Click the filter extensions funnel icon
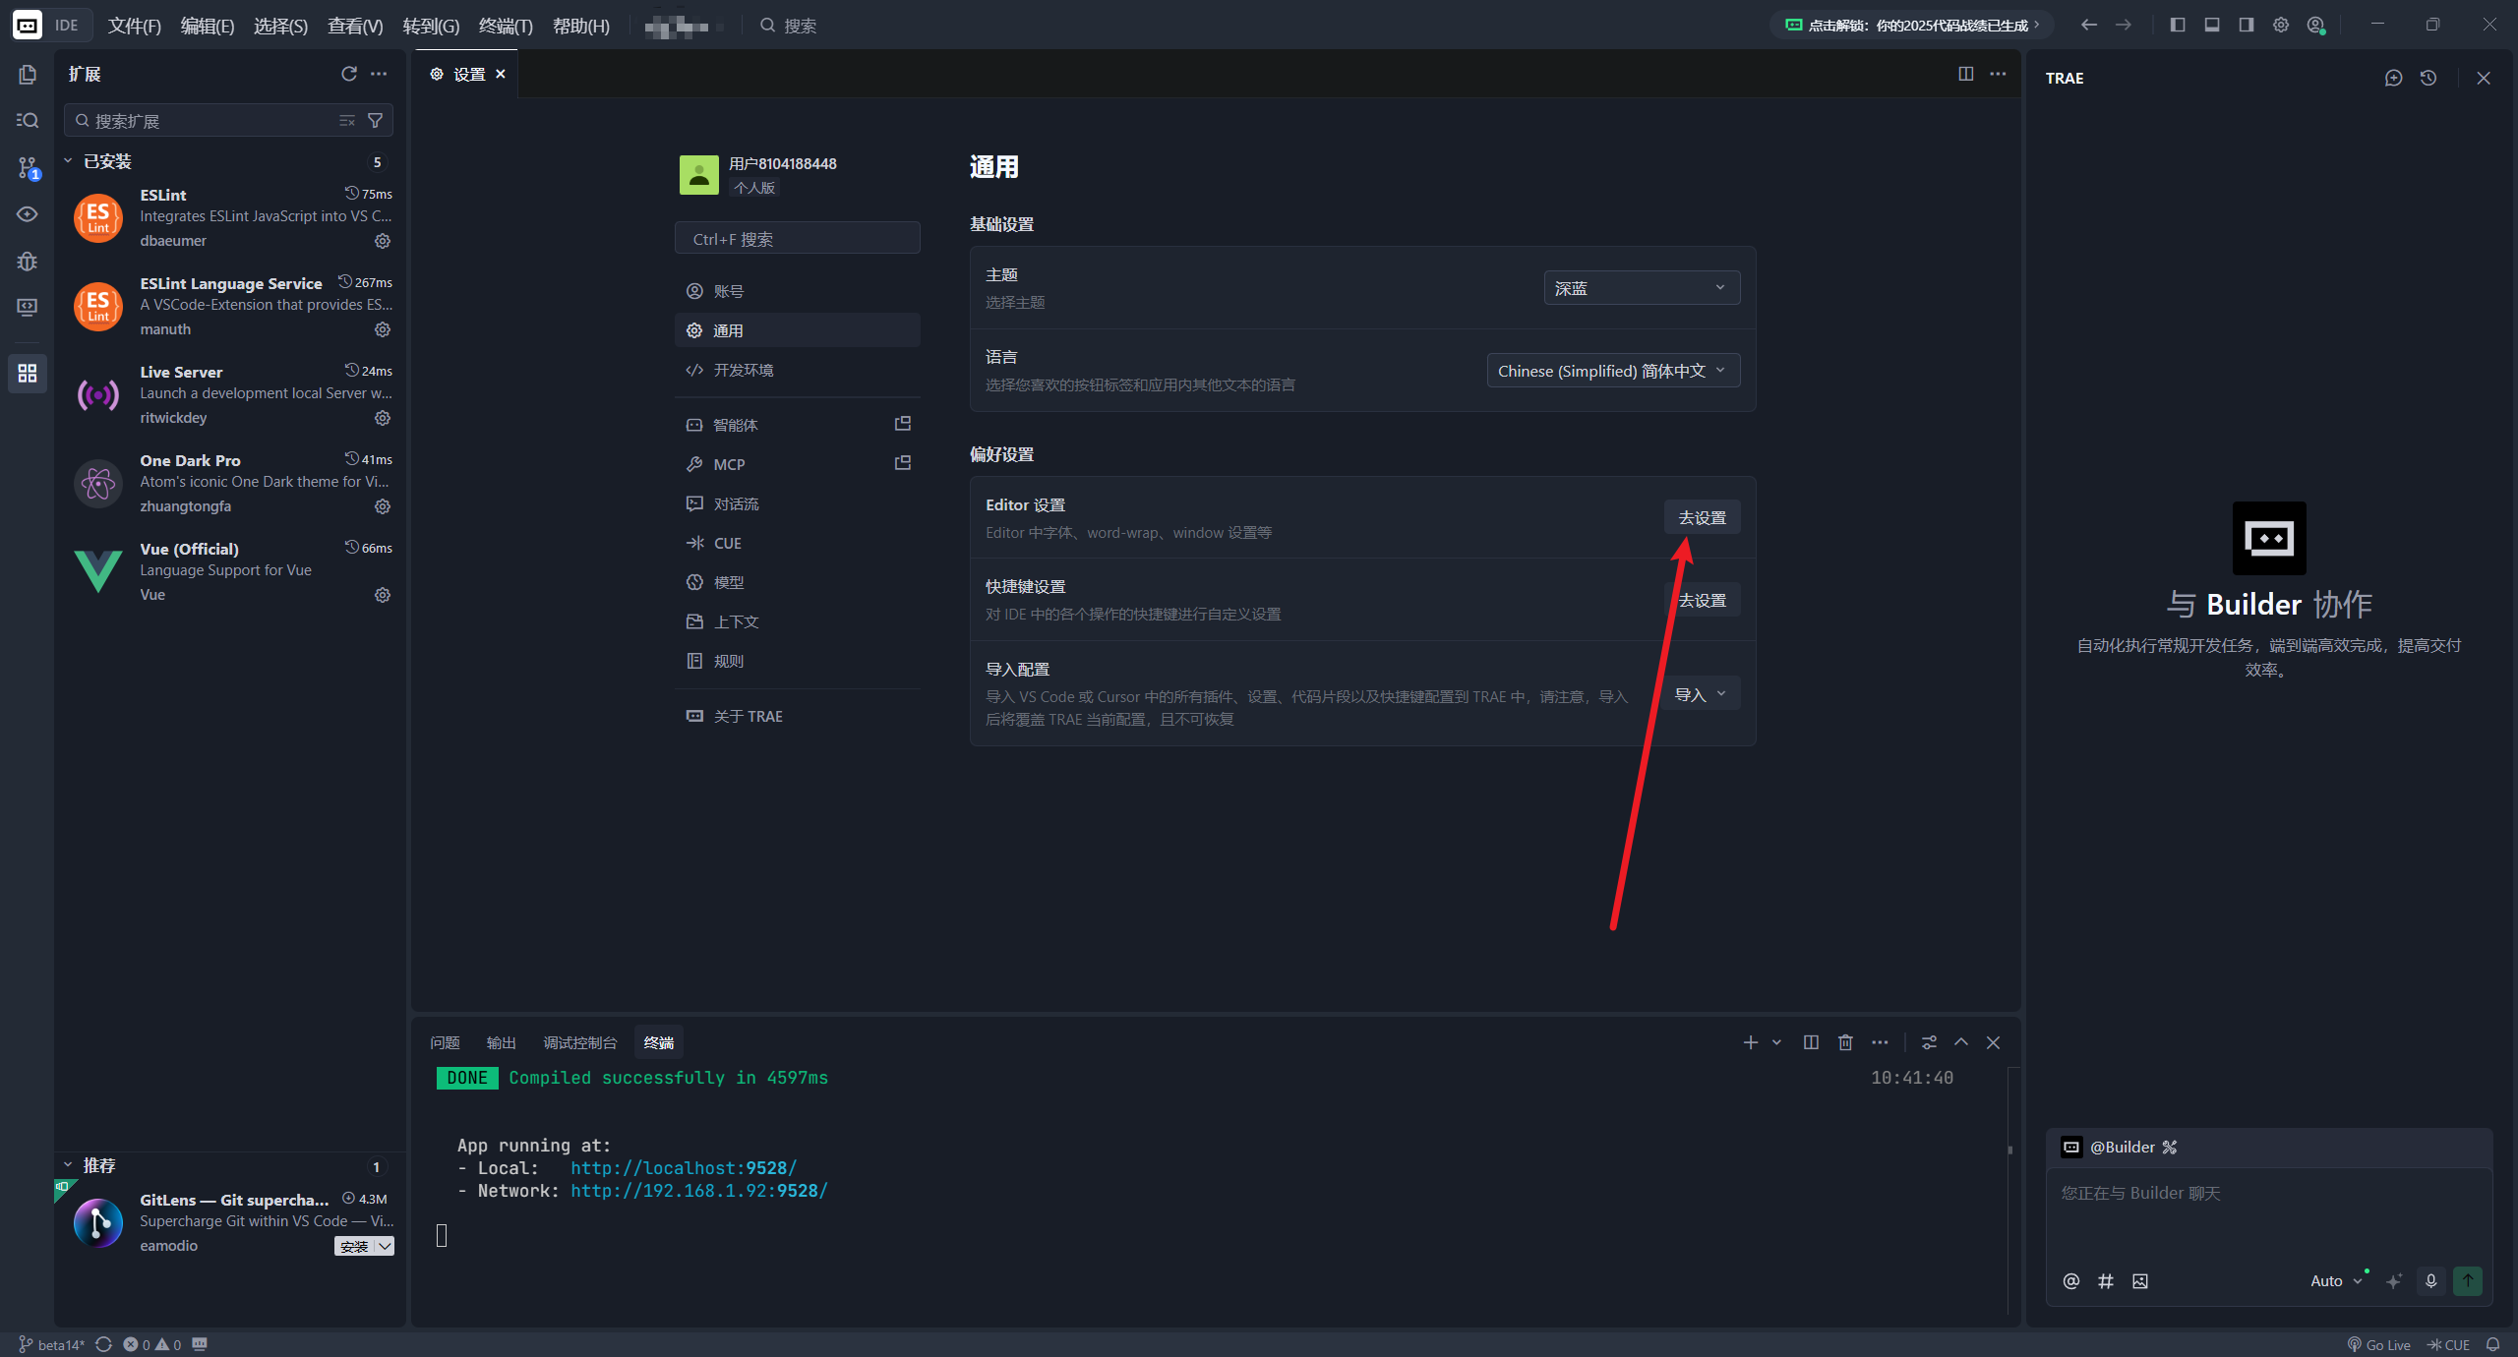This screenshot has width=2518, height=1357. click(x=375, y=120)
